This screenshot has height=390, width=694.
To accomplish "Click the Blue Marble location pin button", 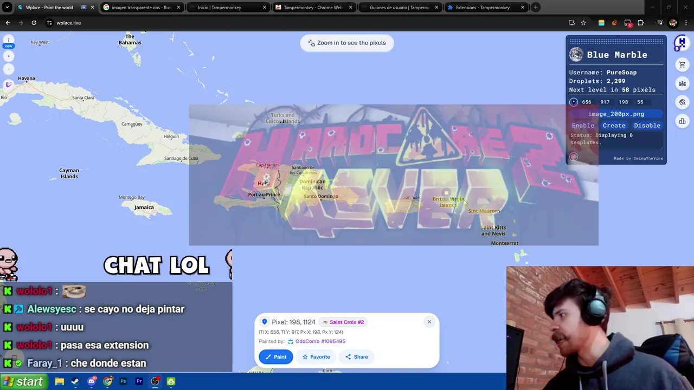I will 574,102.
